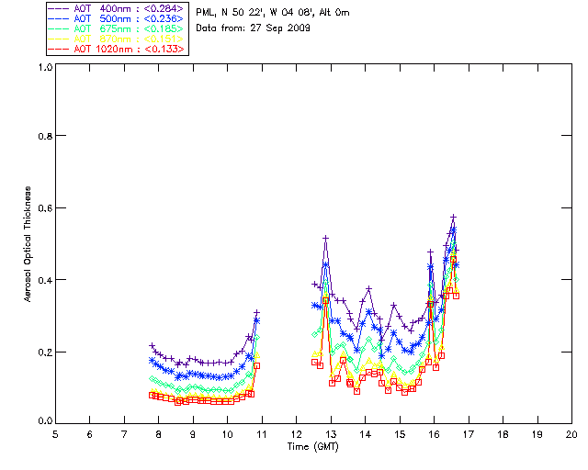Click the 1.0 y-axis tick label
588x470 pixels.
45,67
